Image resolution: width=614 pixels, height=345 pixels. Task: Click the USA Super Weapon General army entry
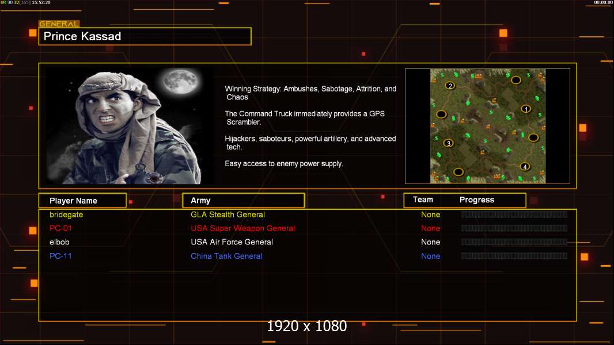click(243, 228)
